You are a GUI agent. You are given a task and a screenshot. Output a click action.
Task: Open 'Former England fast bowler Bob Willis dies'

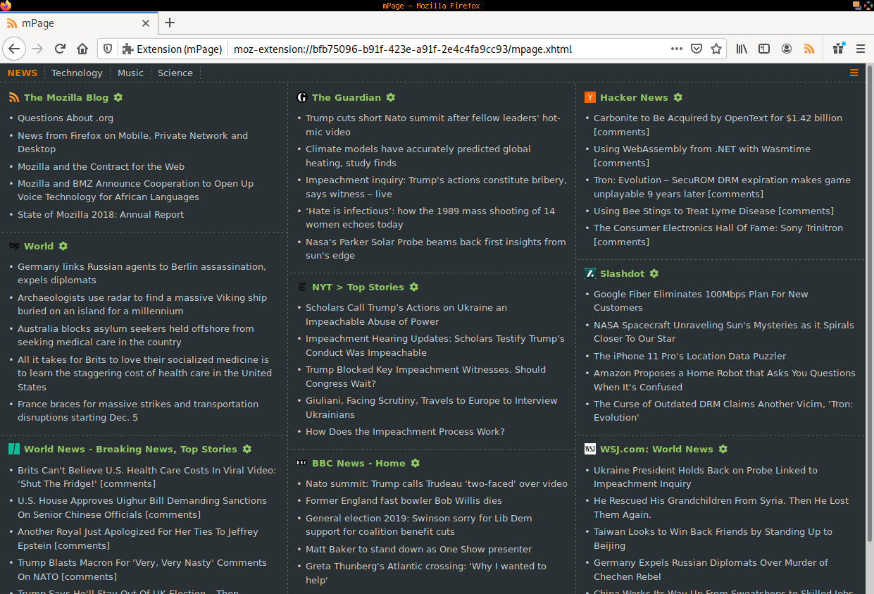pos(404,501)
